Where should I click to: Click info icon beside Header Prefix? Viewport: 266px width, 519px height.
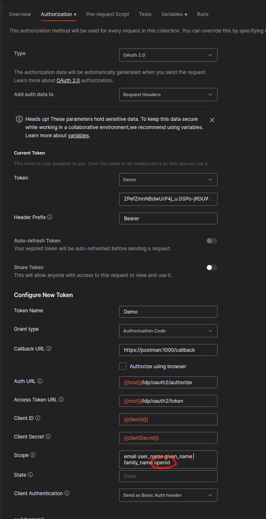[50, 217]
